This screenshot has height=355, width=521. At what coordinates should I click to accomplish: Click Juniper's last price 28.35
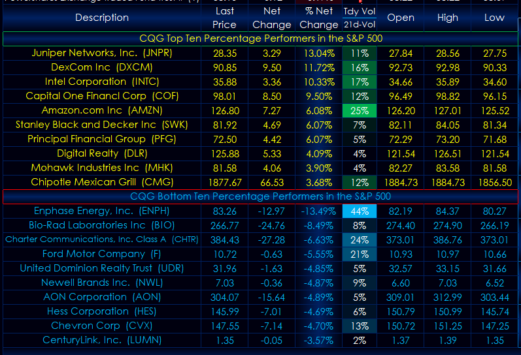point(225,53)
